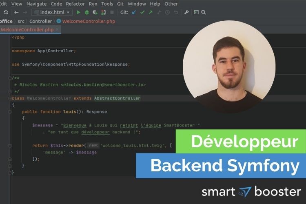Fold the WelcomeController class block
The image size is (306, 204).
(10, 98)
